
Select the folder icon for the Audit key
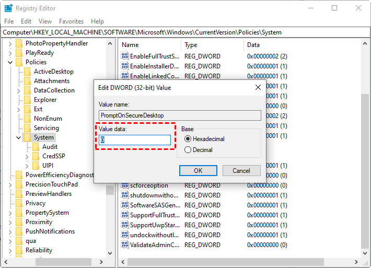[36, 147]
